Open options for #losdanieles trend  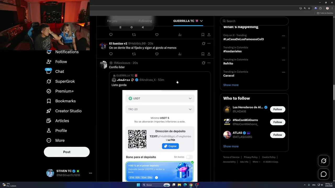[283, 48]
